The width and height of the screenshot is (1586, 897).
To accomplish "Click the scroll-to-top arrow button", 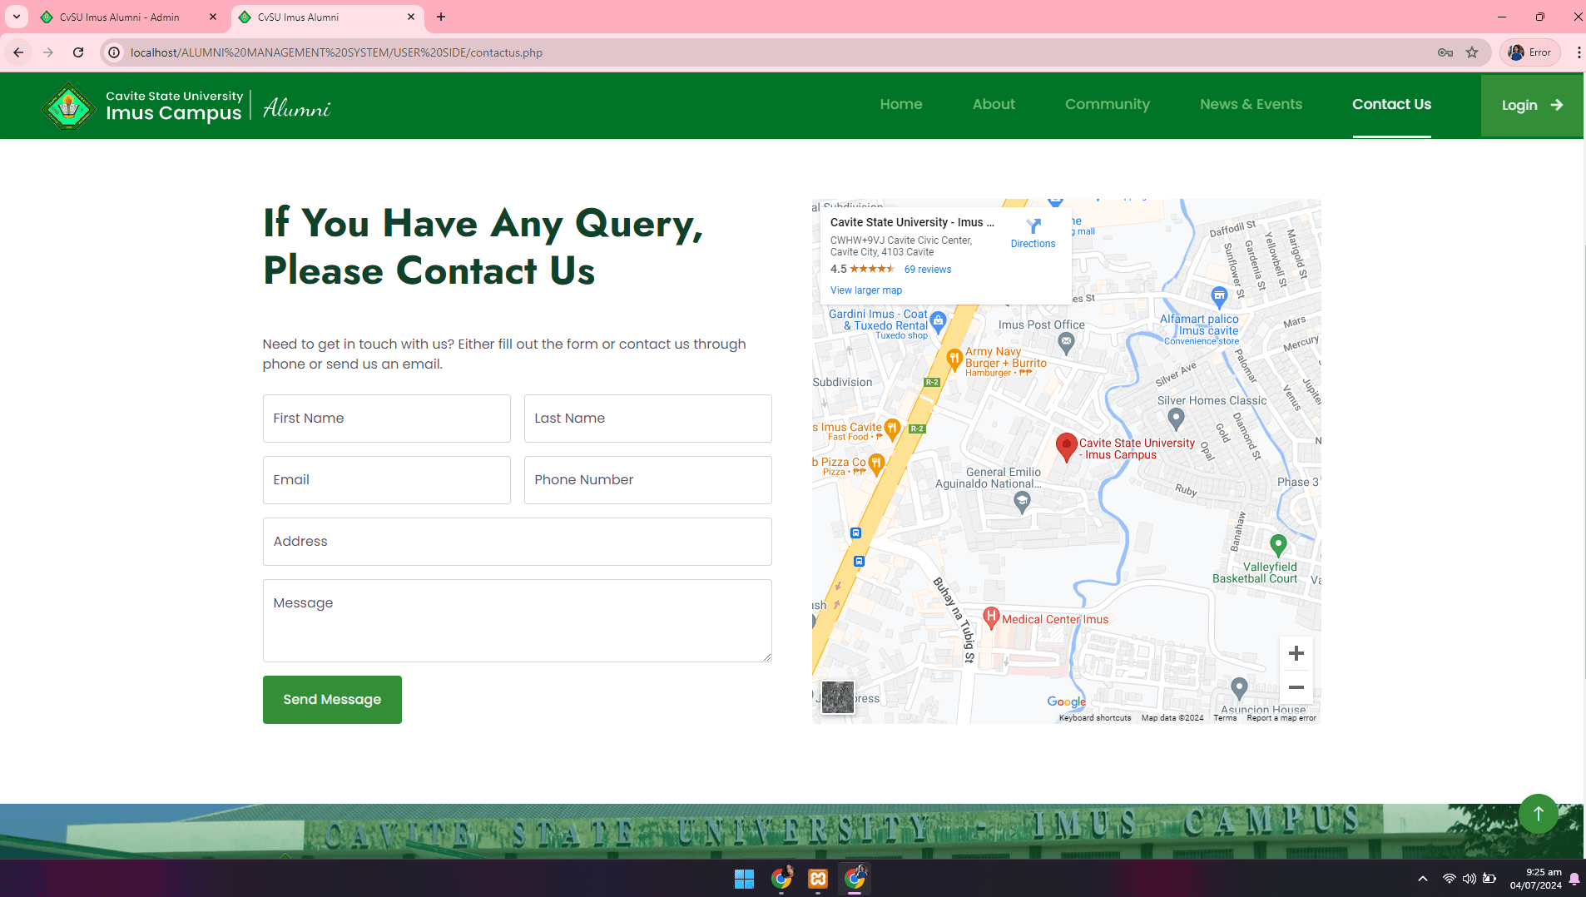I will click(1538, 813).
